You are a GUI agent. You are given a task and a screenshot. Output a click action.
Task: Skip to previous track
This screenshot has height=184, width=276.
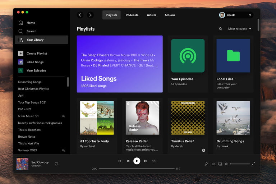(x=128, y=161)
